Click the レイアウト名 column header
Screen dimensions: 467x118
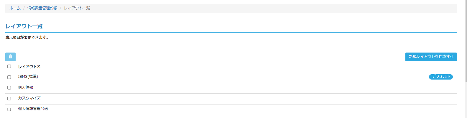click(29, 67)
